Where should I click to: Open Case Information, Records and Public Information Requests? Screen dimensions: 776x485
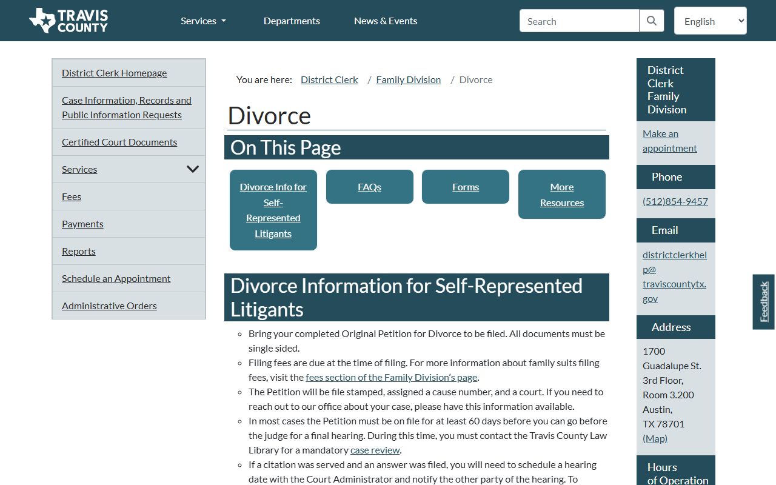point(127,107)
